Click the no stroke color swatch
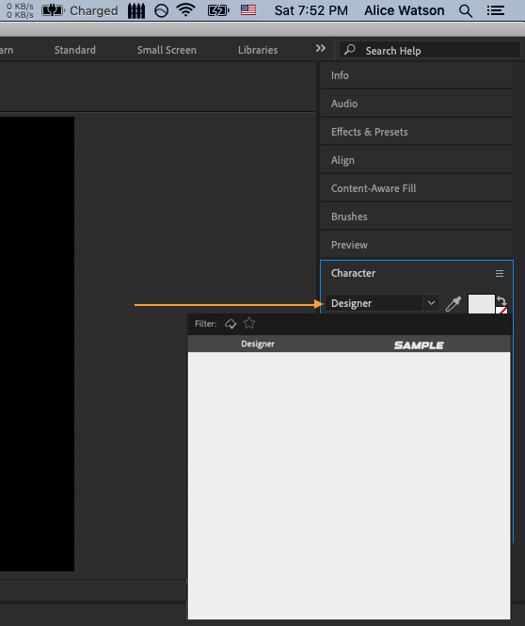The width and height of the screenshot is (525, 626). 501,311
